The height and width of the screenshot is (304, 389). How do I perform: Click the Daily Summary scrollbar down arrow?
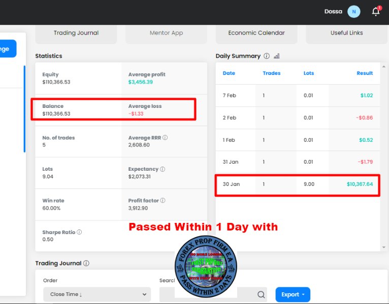coord(384,247)
